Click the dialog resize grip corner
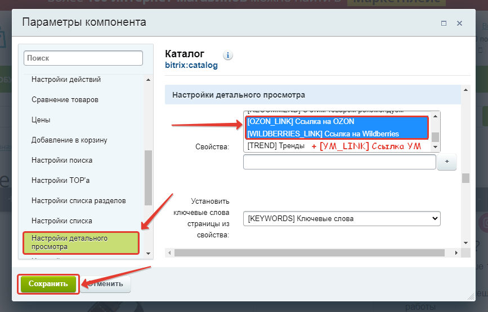 point(471,296)
